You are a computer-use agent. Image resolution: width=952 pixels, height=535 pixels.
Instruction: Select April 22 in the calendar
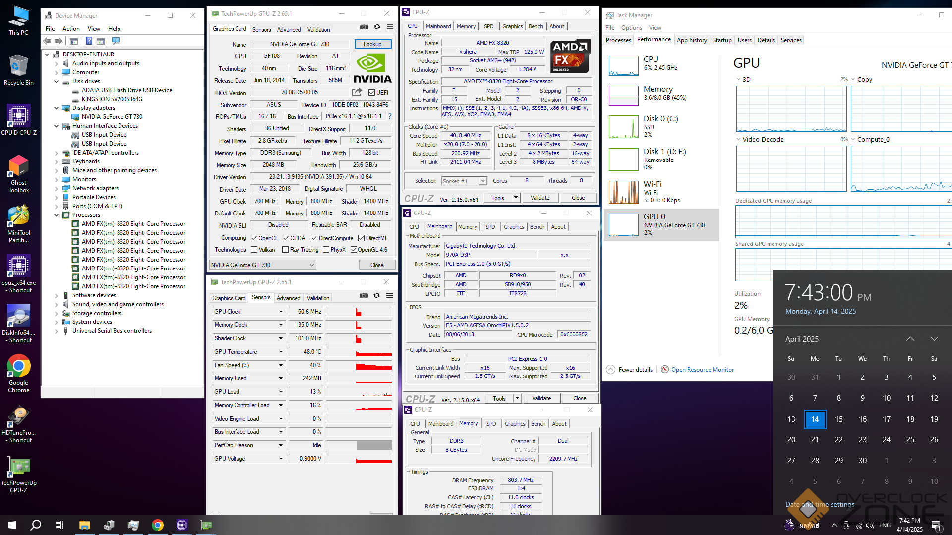click(838, 440)
